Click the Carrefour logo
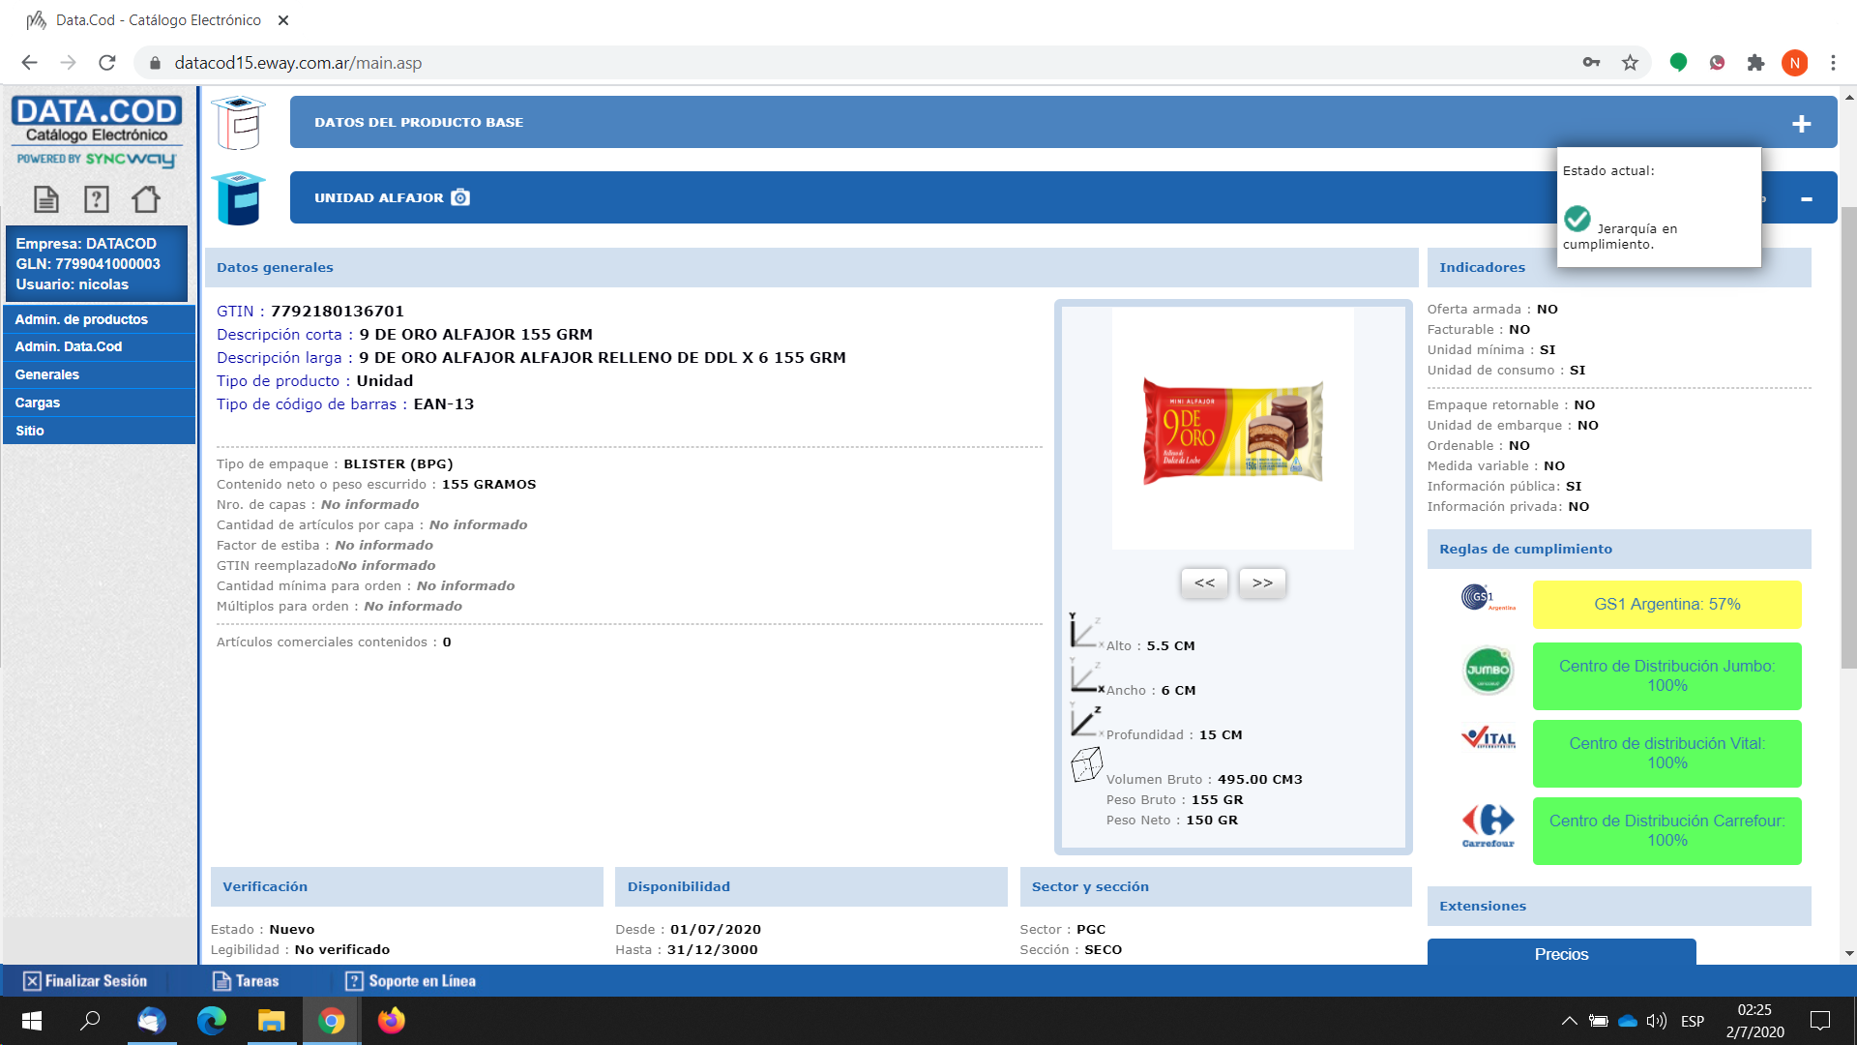Image resolution: width=1857 pixels, height=1045 pixels. point(1488,825)
